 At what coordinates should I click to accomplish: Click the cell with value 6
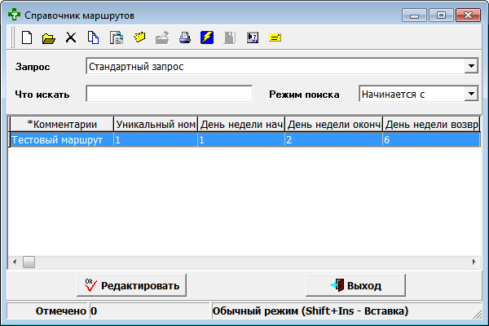pos(431,139)
